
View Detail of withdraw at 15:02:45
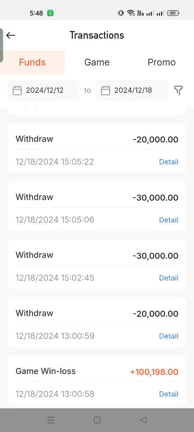(168, 278)
